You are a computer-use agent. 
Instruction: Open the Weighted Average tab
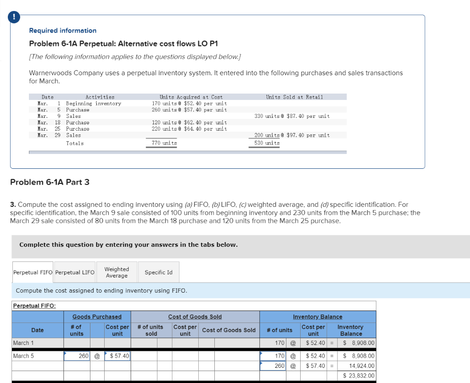click(x=117, y=272)
